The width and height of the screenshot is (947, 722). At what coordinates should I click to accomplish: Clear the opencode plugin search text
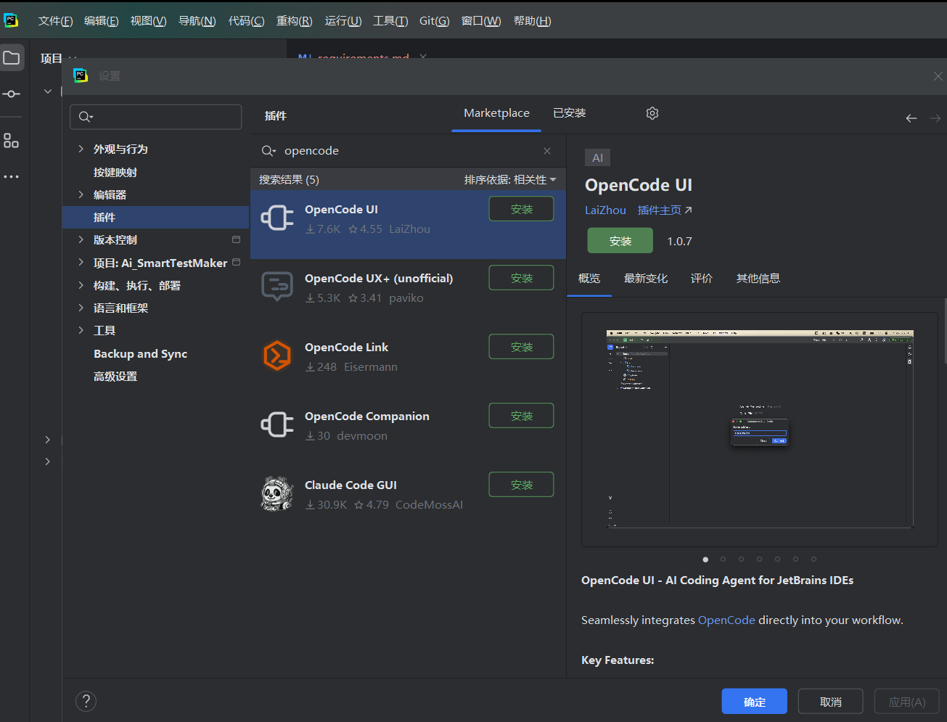coord(547,151)
